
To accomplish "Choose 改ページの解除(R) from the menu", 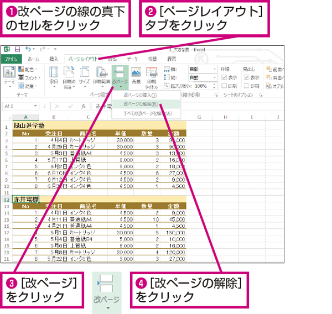I will [146, 104].
